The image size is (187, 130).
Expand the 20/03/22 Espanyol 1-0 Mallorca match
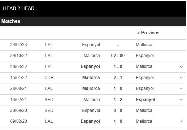181,67
